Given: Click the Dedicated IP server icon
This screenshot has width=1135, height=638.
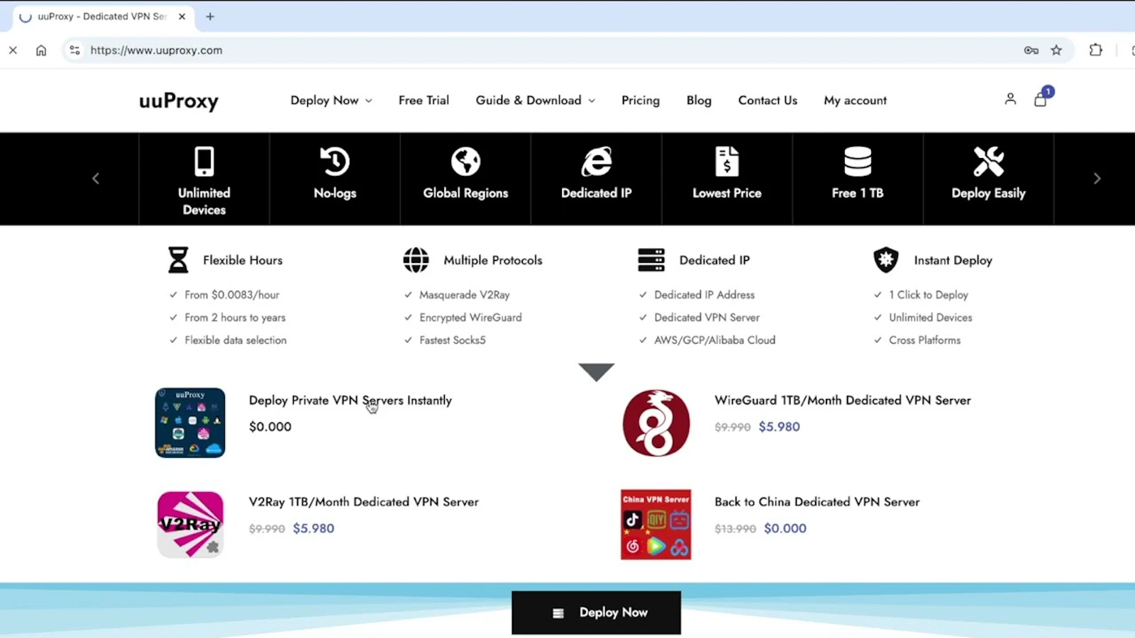Looking at the screenshot, I should 651,260.
